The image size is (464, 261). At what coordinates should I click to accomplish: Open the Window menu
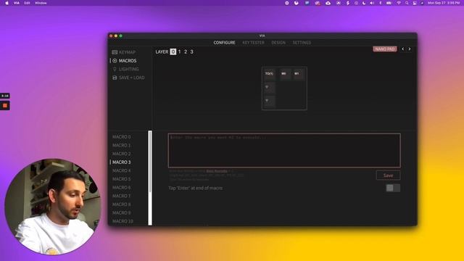(41, 3)
